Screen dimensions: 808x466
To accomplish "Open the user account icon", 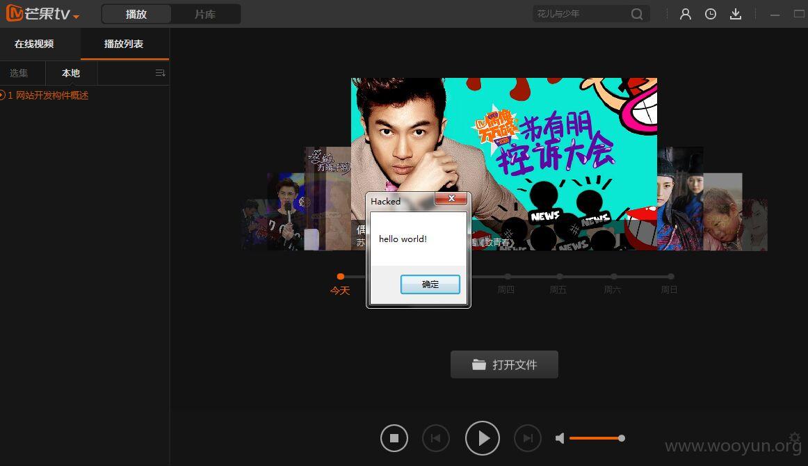I will [686, 14].
